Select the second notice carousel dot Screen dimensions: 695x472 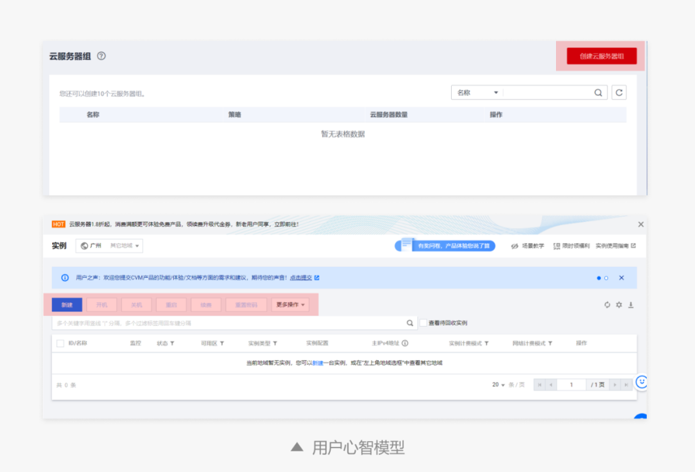(606, 278)
